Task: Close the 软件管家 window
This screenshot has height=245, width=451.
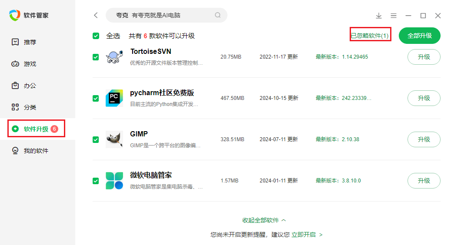Action: [x=438, y=16]
